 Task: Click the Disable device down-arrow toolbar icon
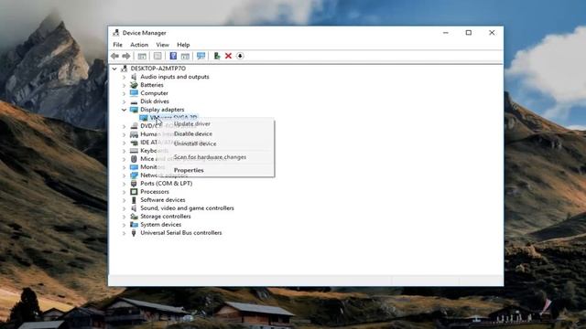pyautogui.click(x=240, y=56)
